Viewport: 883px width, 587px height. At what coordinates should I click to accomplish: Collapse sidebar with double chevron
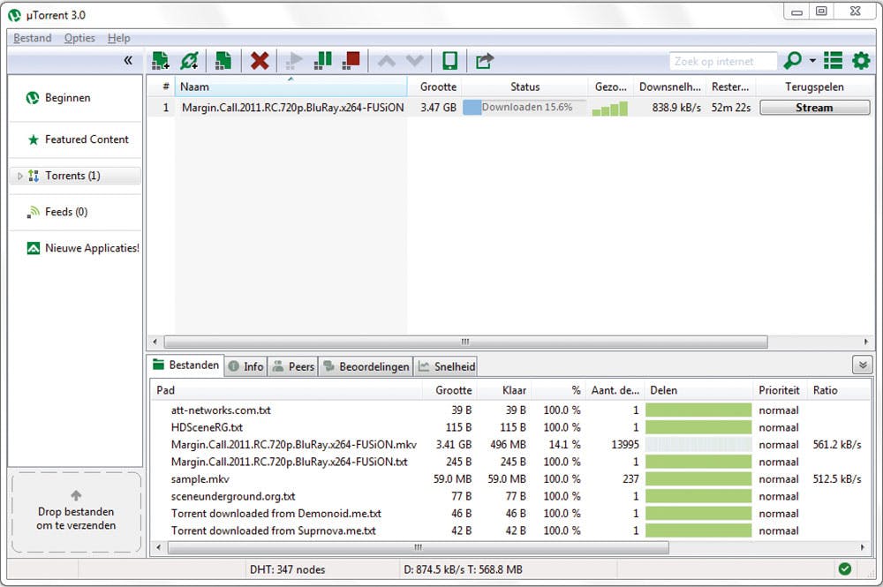point(128,60)
